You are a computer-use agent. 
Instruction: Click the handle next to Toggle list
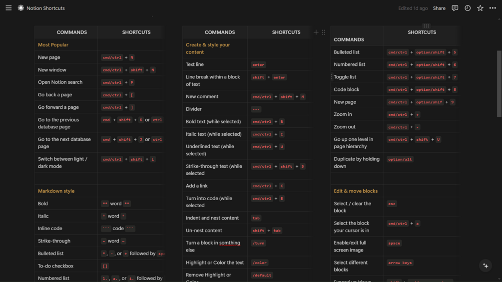(x=332, y=77)
